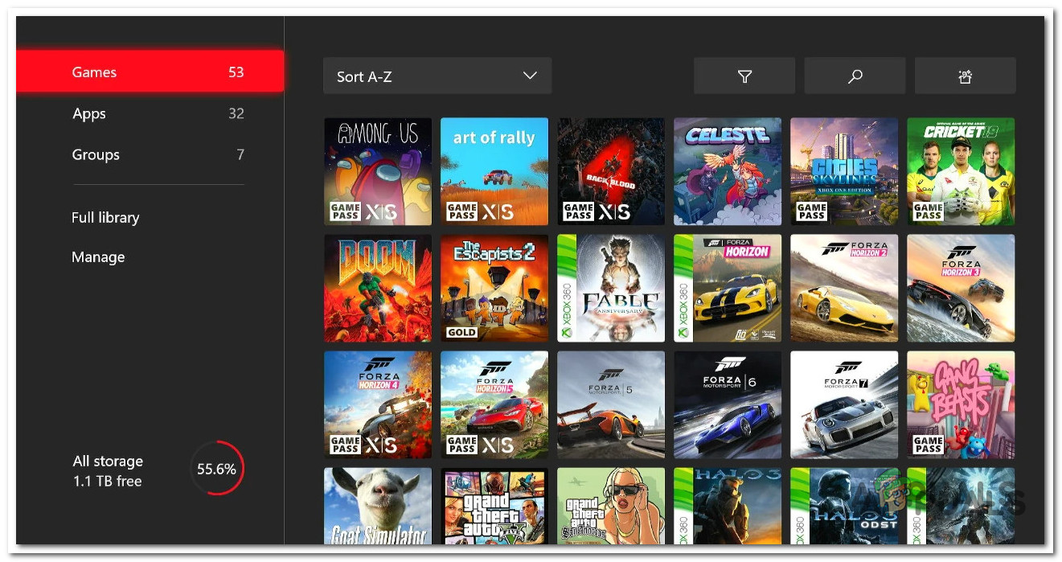Screen dimensions: 1062x562
Task: Click the All storage 1.1 TB free label
Action: coord(108,471)
